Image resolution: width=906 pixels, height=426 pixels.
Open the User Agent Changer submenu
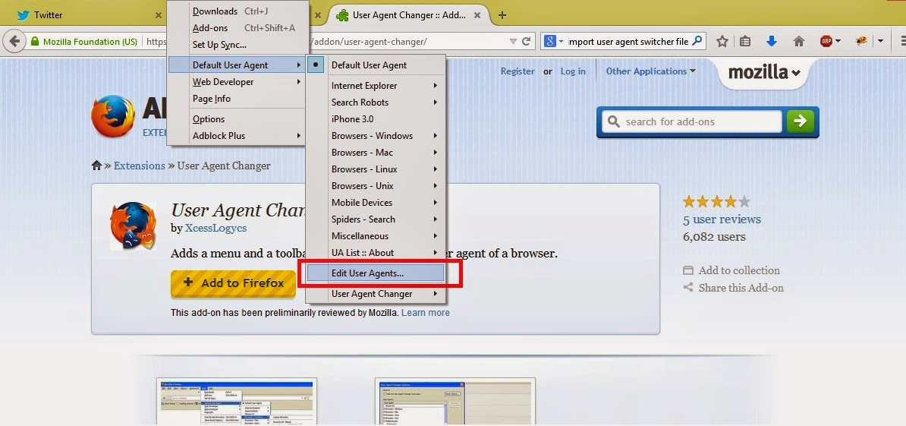click(376, 294)
